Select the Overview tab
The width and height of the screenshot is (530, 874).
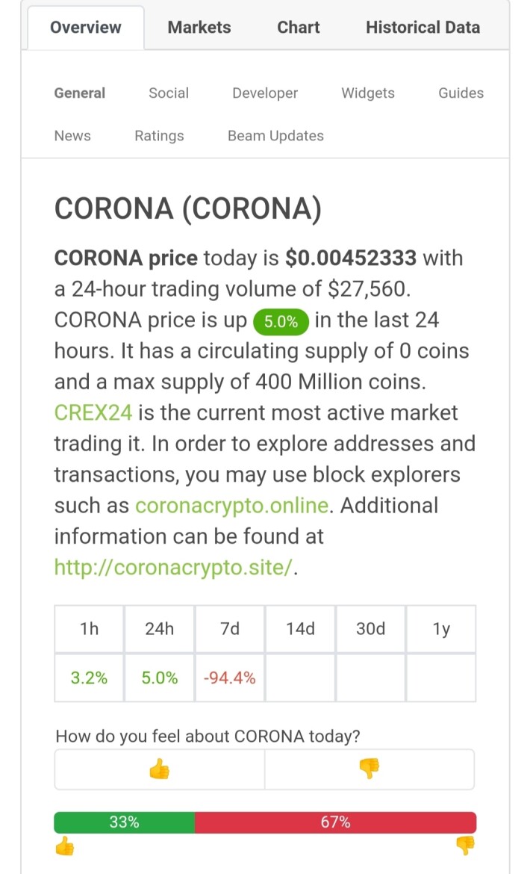coord(86,28)
